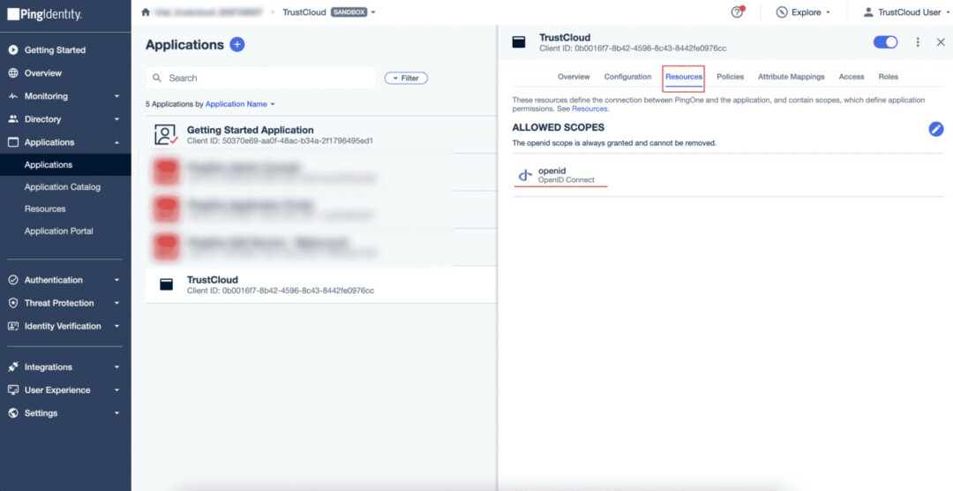Follow the Resources help link

(x=589, y=109)
